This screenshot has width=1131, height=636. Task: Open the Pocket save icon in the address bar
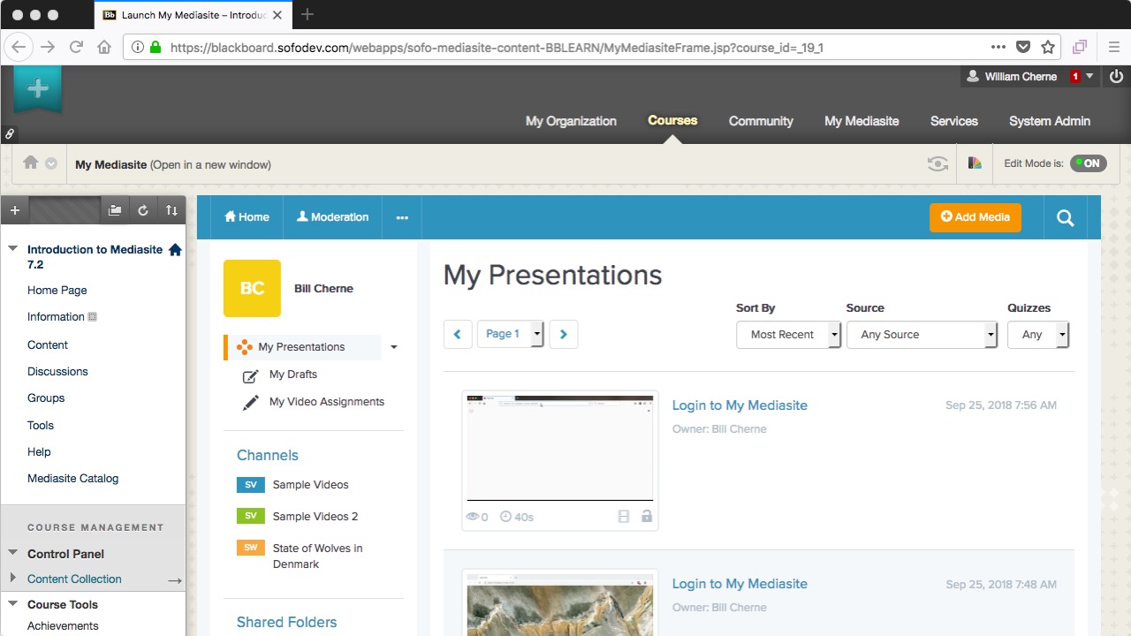pos(1023,47)
